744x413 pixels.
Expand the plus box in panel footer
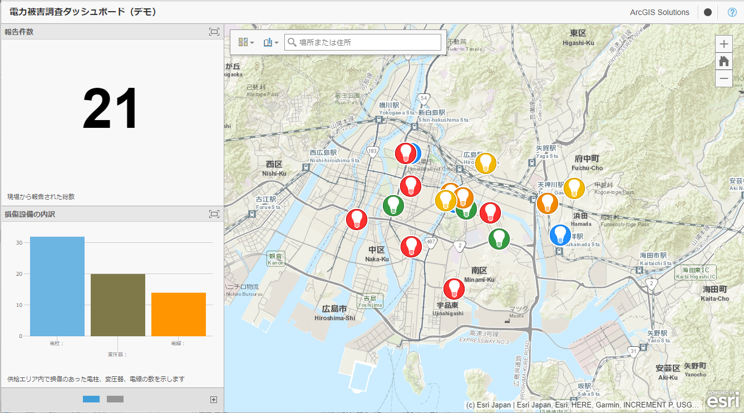(213, 399)
